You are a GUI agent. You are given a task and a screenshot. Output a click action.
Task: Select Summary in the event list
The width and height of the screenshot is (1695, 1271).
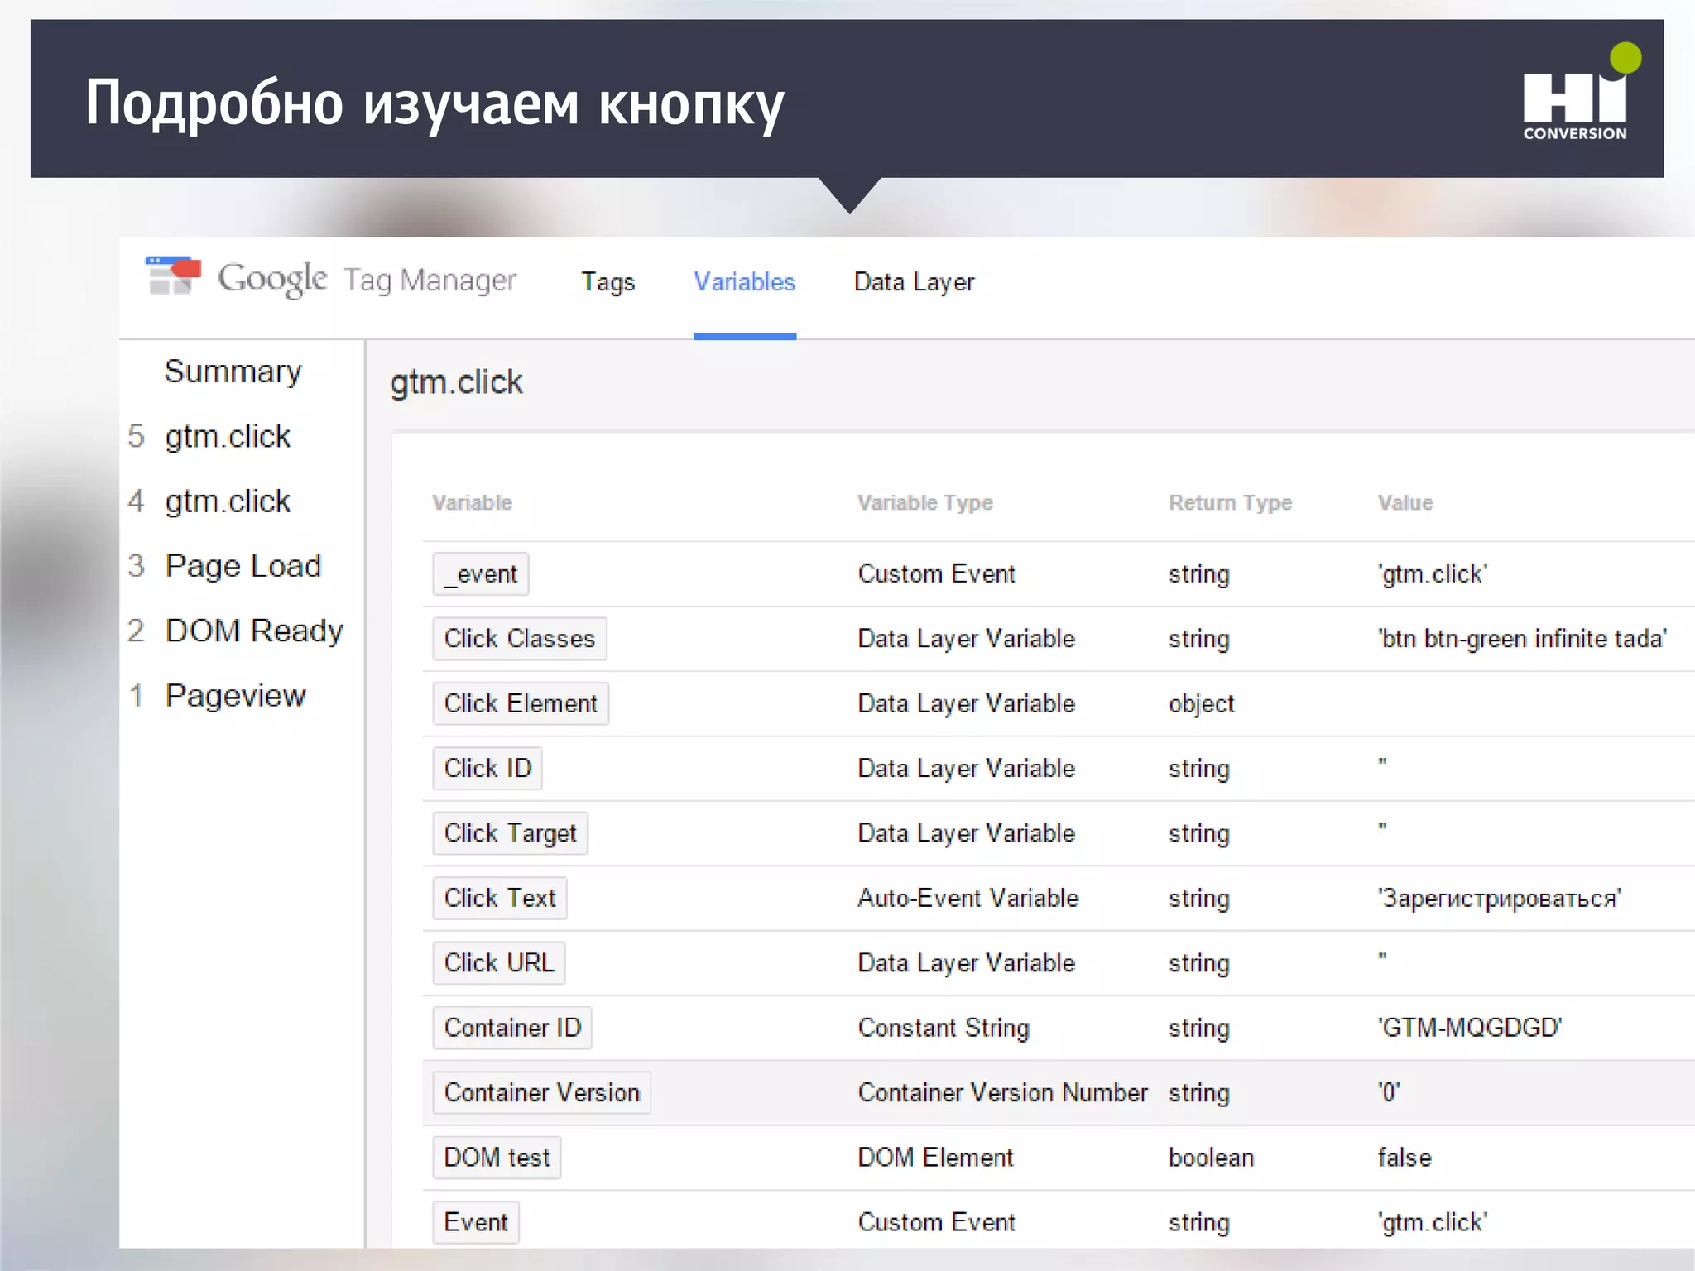(x=233, y=372)
